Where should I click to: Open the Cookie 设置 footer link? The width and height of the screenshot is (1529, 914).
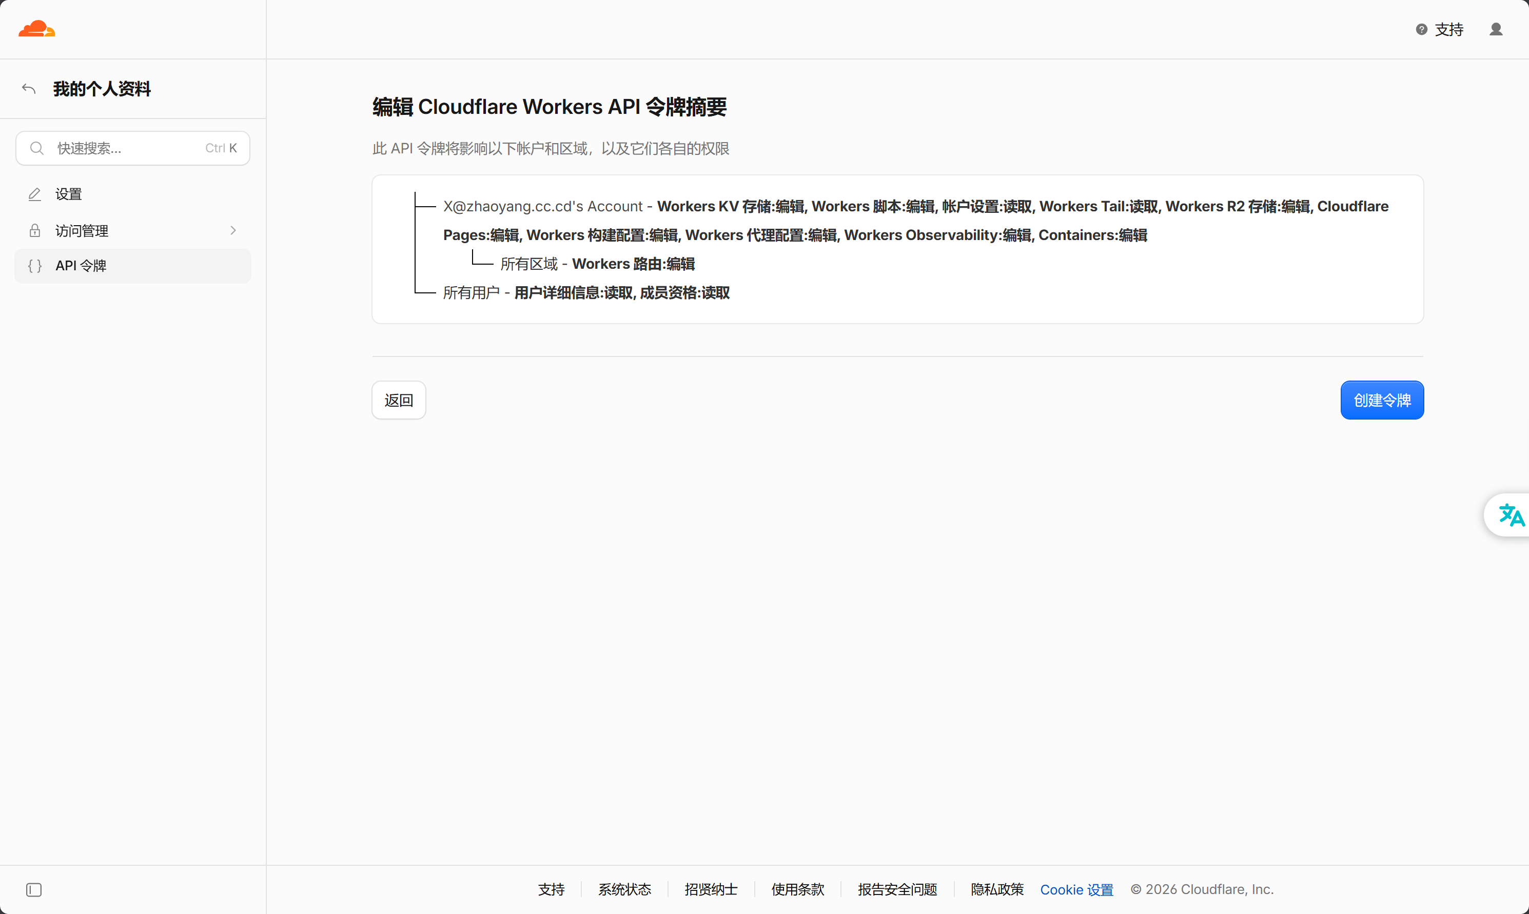1076,889
